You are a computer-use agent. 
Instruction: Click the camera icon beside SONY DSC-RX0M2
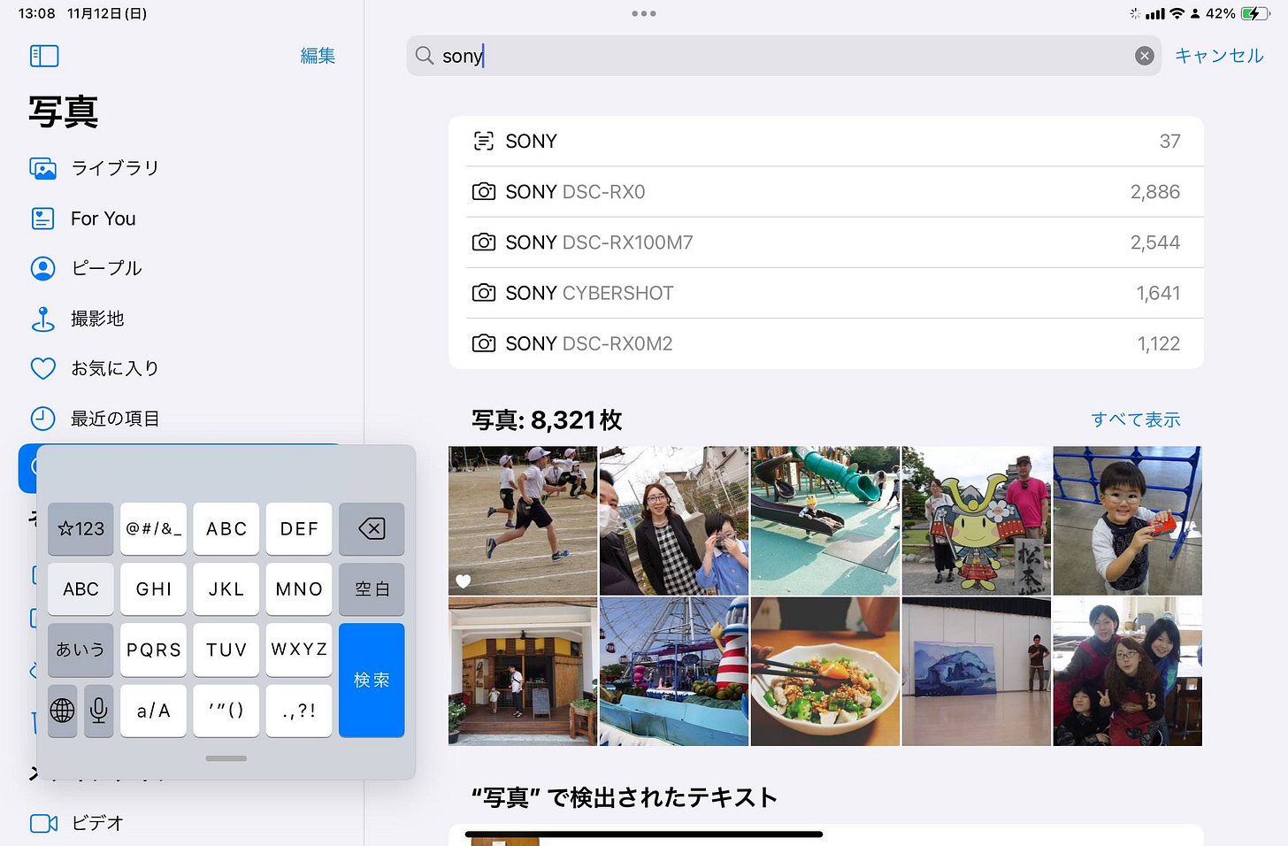[x=484, y=342]
